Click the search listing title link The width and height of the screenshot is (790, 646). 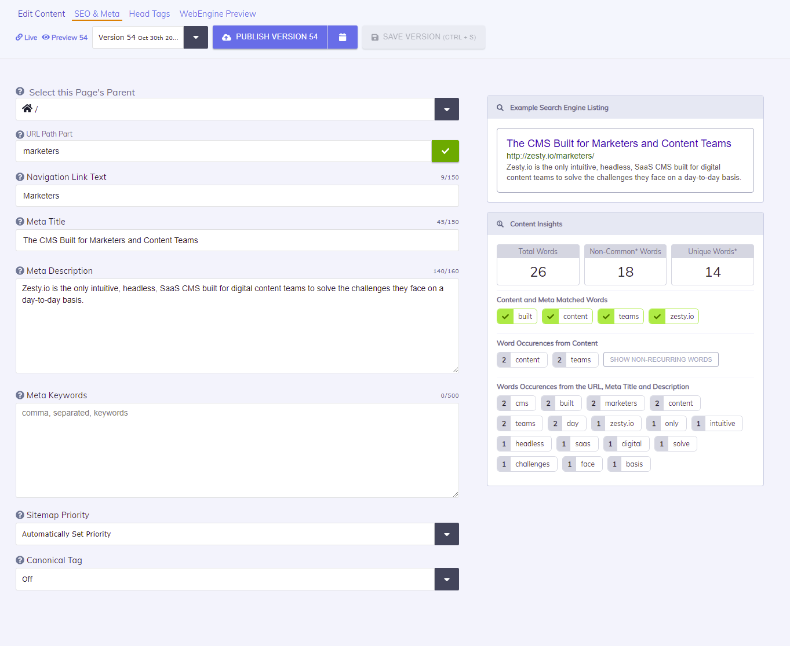619,144
